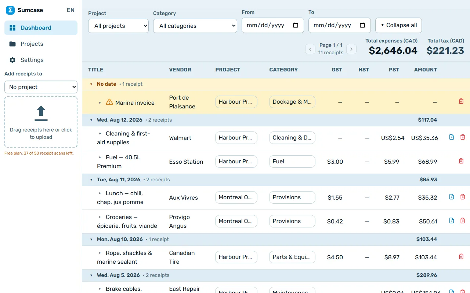
Task: Open the 'Add receipts to' project dropdown
Action: tap(41, 87)
